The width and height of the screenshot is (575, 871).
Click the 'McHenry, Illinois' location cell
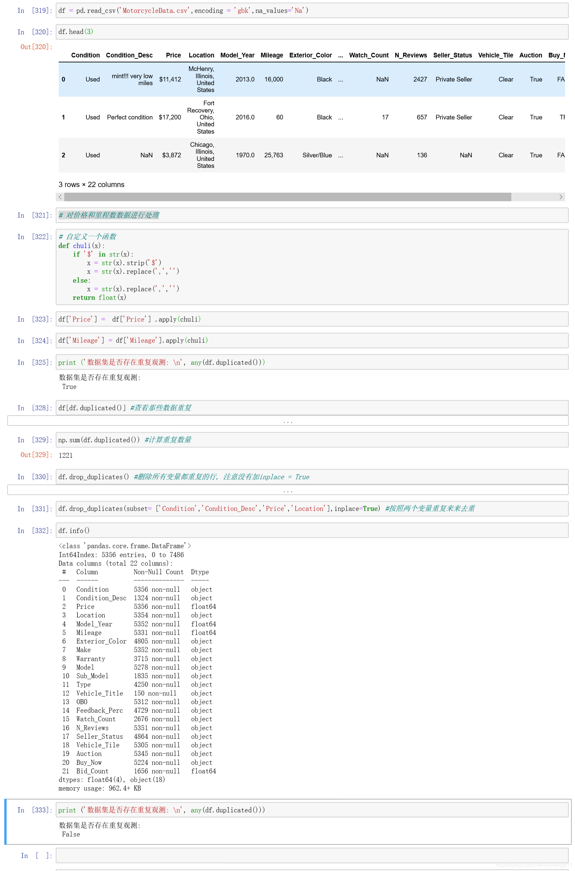(201, 80)
